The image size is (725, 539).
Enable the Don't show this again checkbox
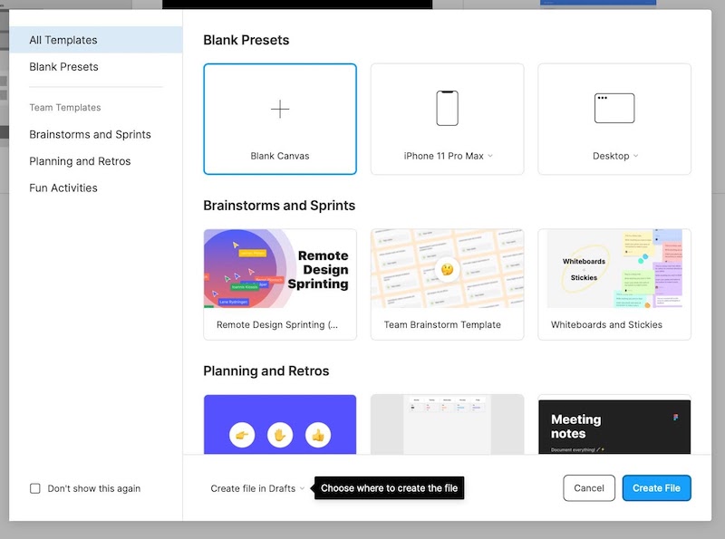pos(35,488)
